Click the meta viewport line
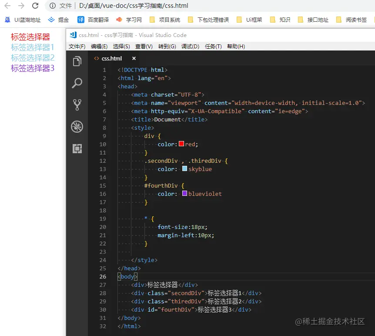The width and height of the screenshot is (375, 336). 248,103
